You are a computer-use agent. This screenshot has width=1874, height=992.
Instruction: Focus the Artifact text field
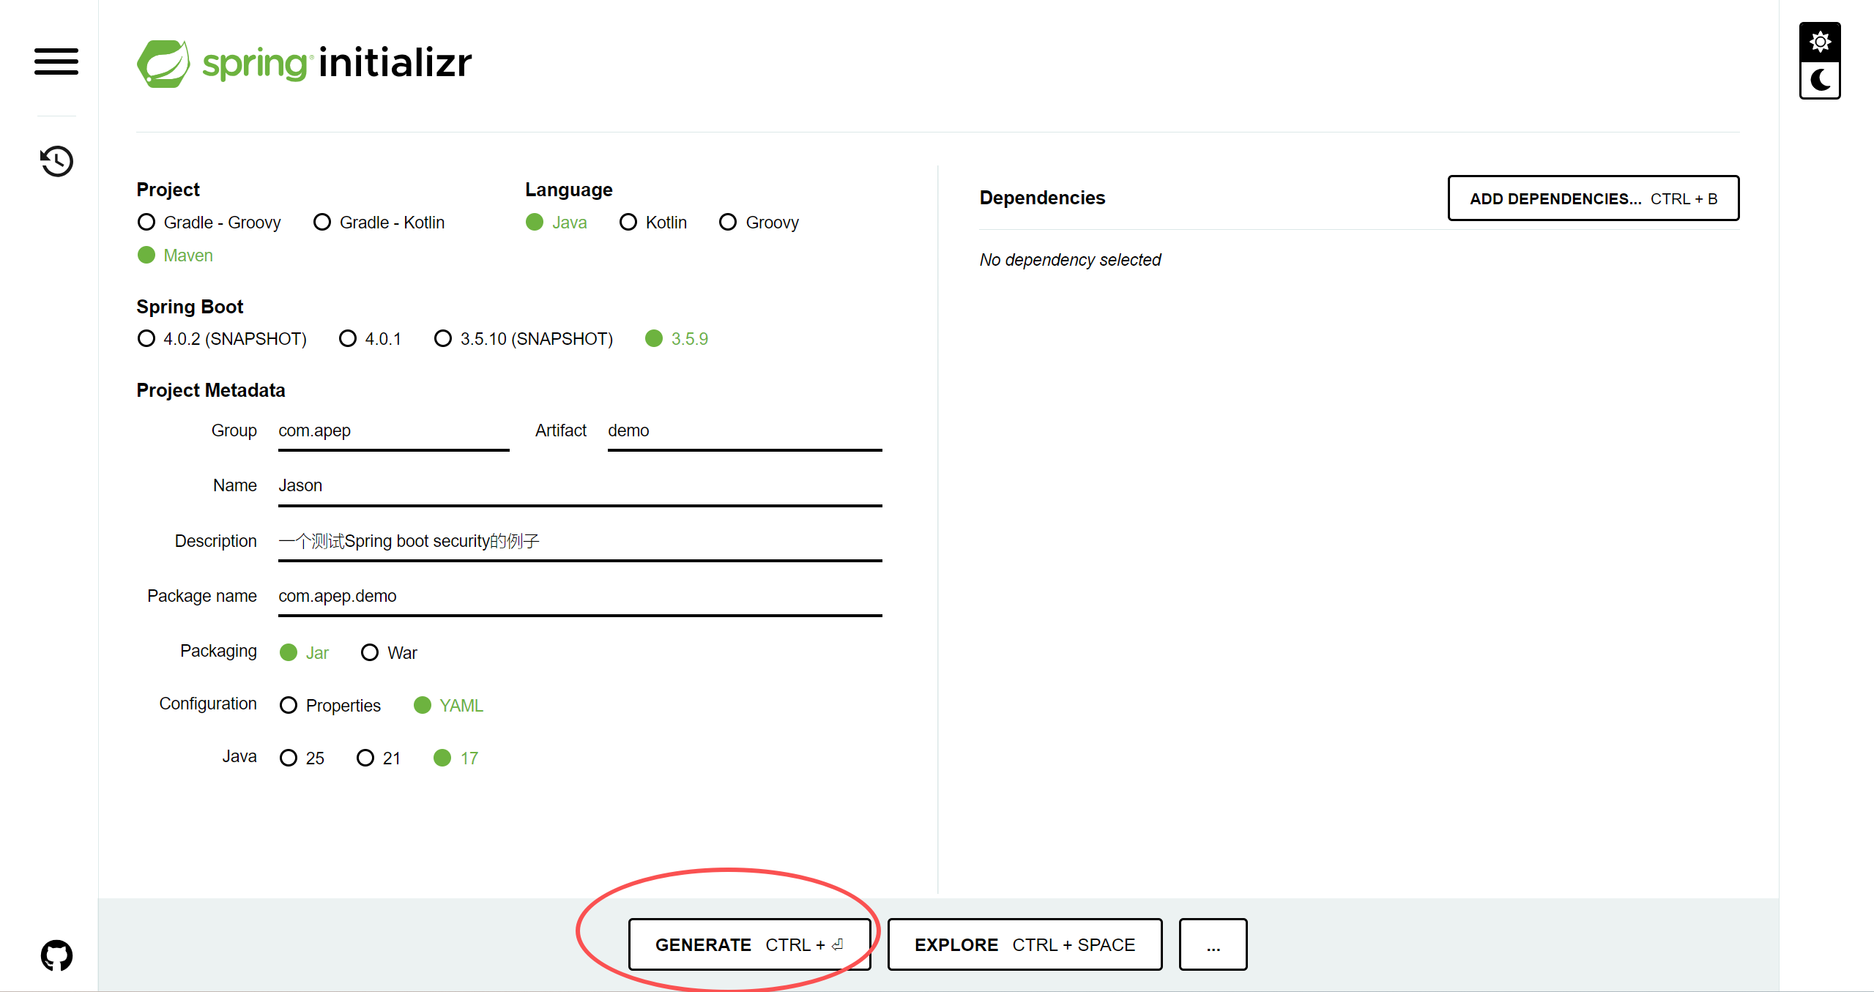744,431
